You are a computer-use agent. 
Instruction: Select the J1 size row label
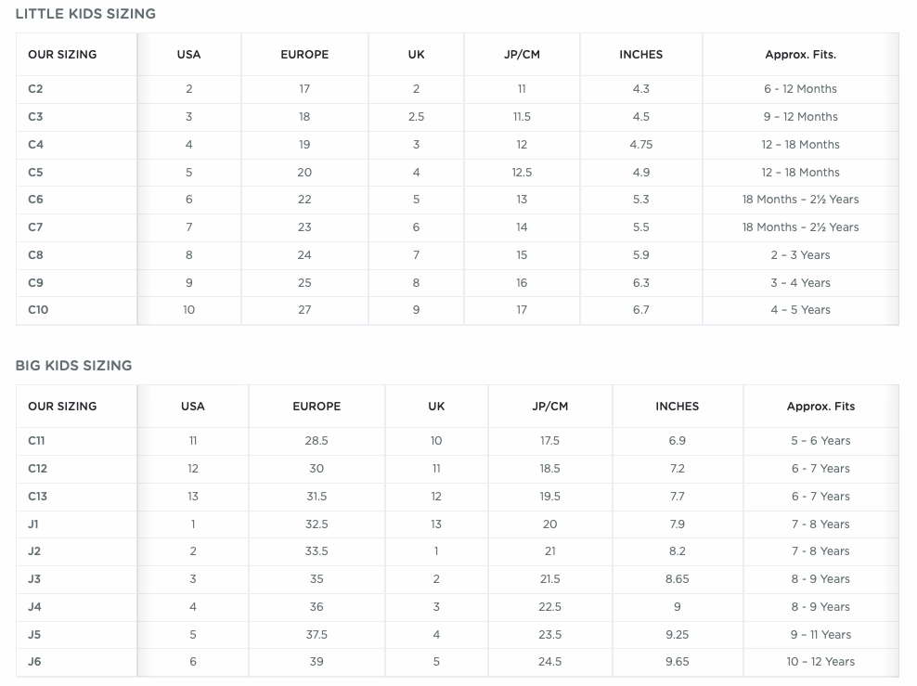33,524
